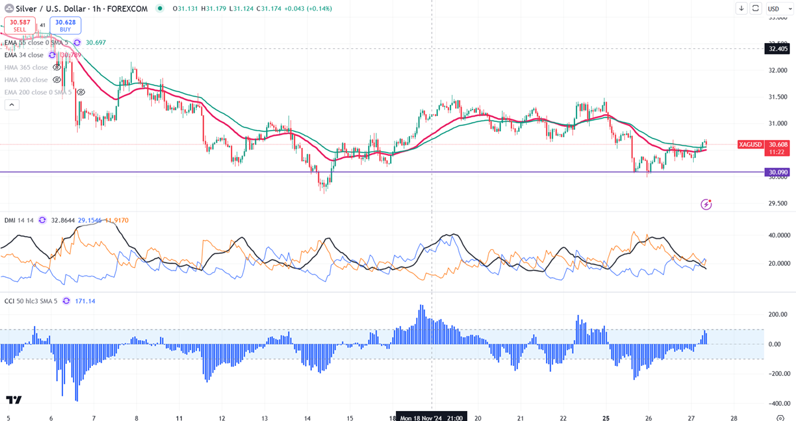This screenshot has height=421, width=796.
Task: Click the XAGUSD price label
Action: (750, 145)
